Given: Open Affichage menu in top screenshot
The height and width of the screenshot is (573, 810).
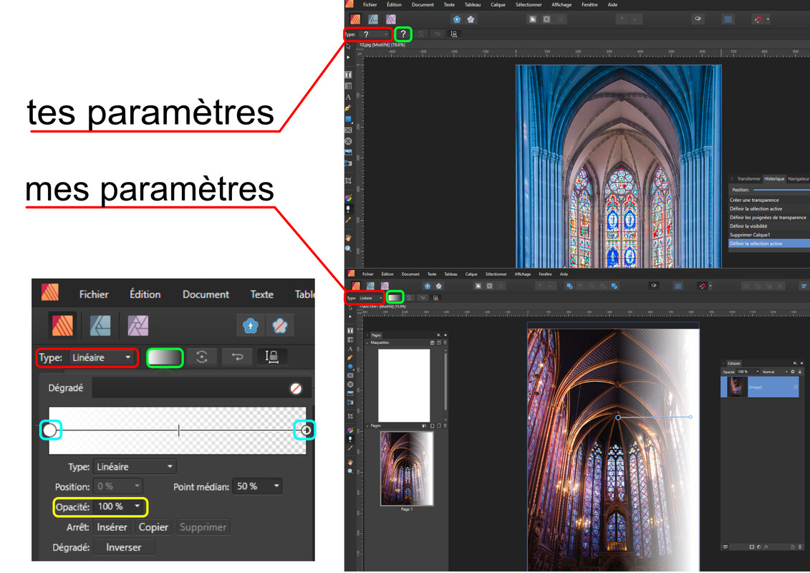Looking at the screenshot, I should pyautogui.click(x=561, y=4).
